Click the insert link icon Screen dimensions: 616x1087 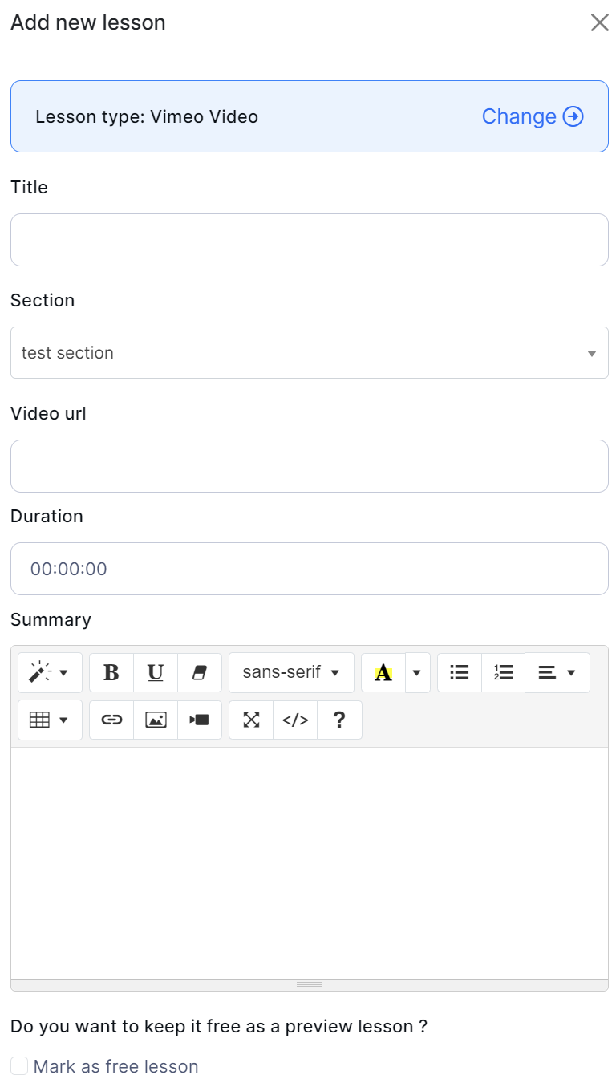point(111,720)
